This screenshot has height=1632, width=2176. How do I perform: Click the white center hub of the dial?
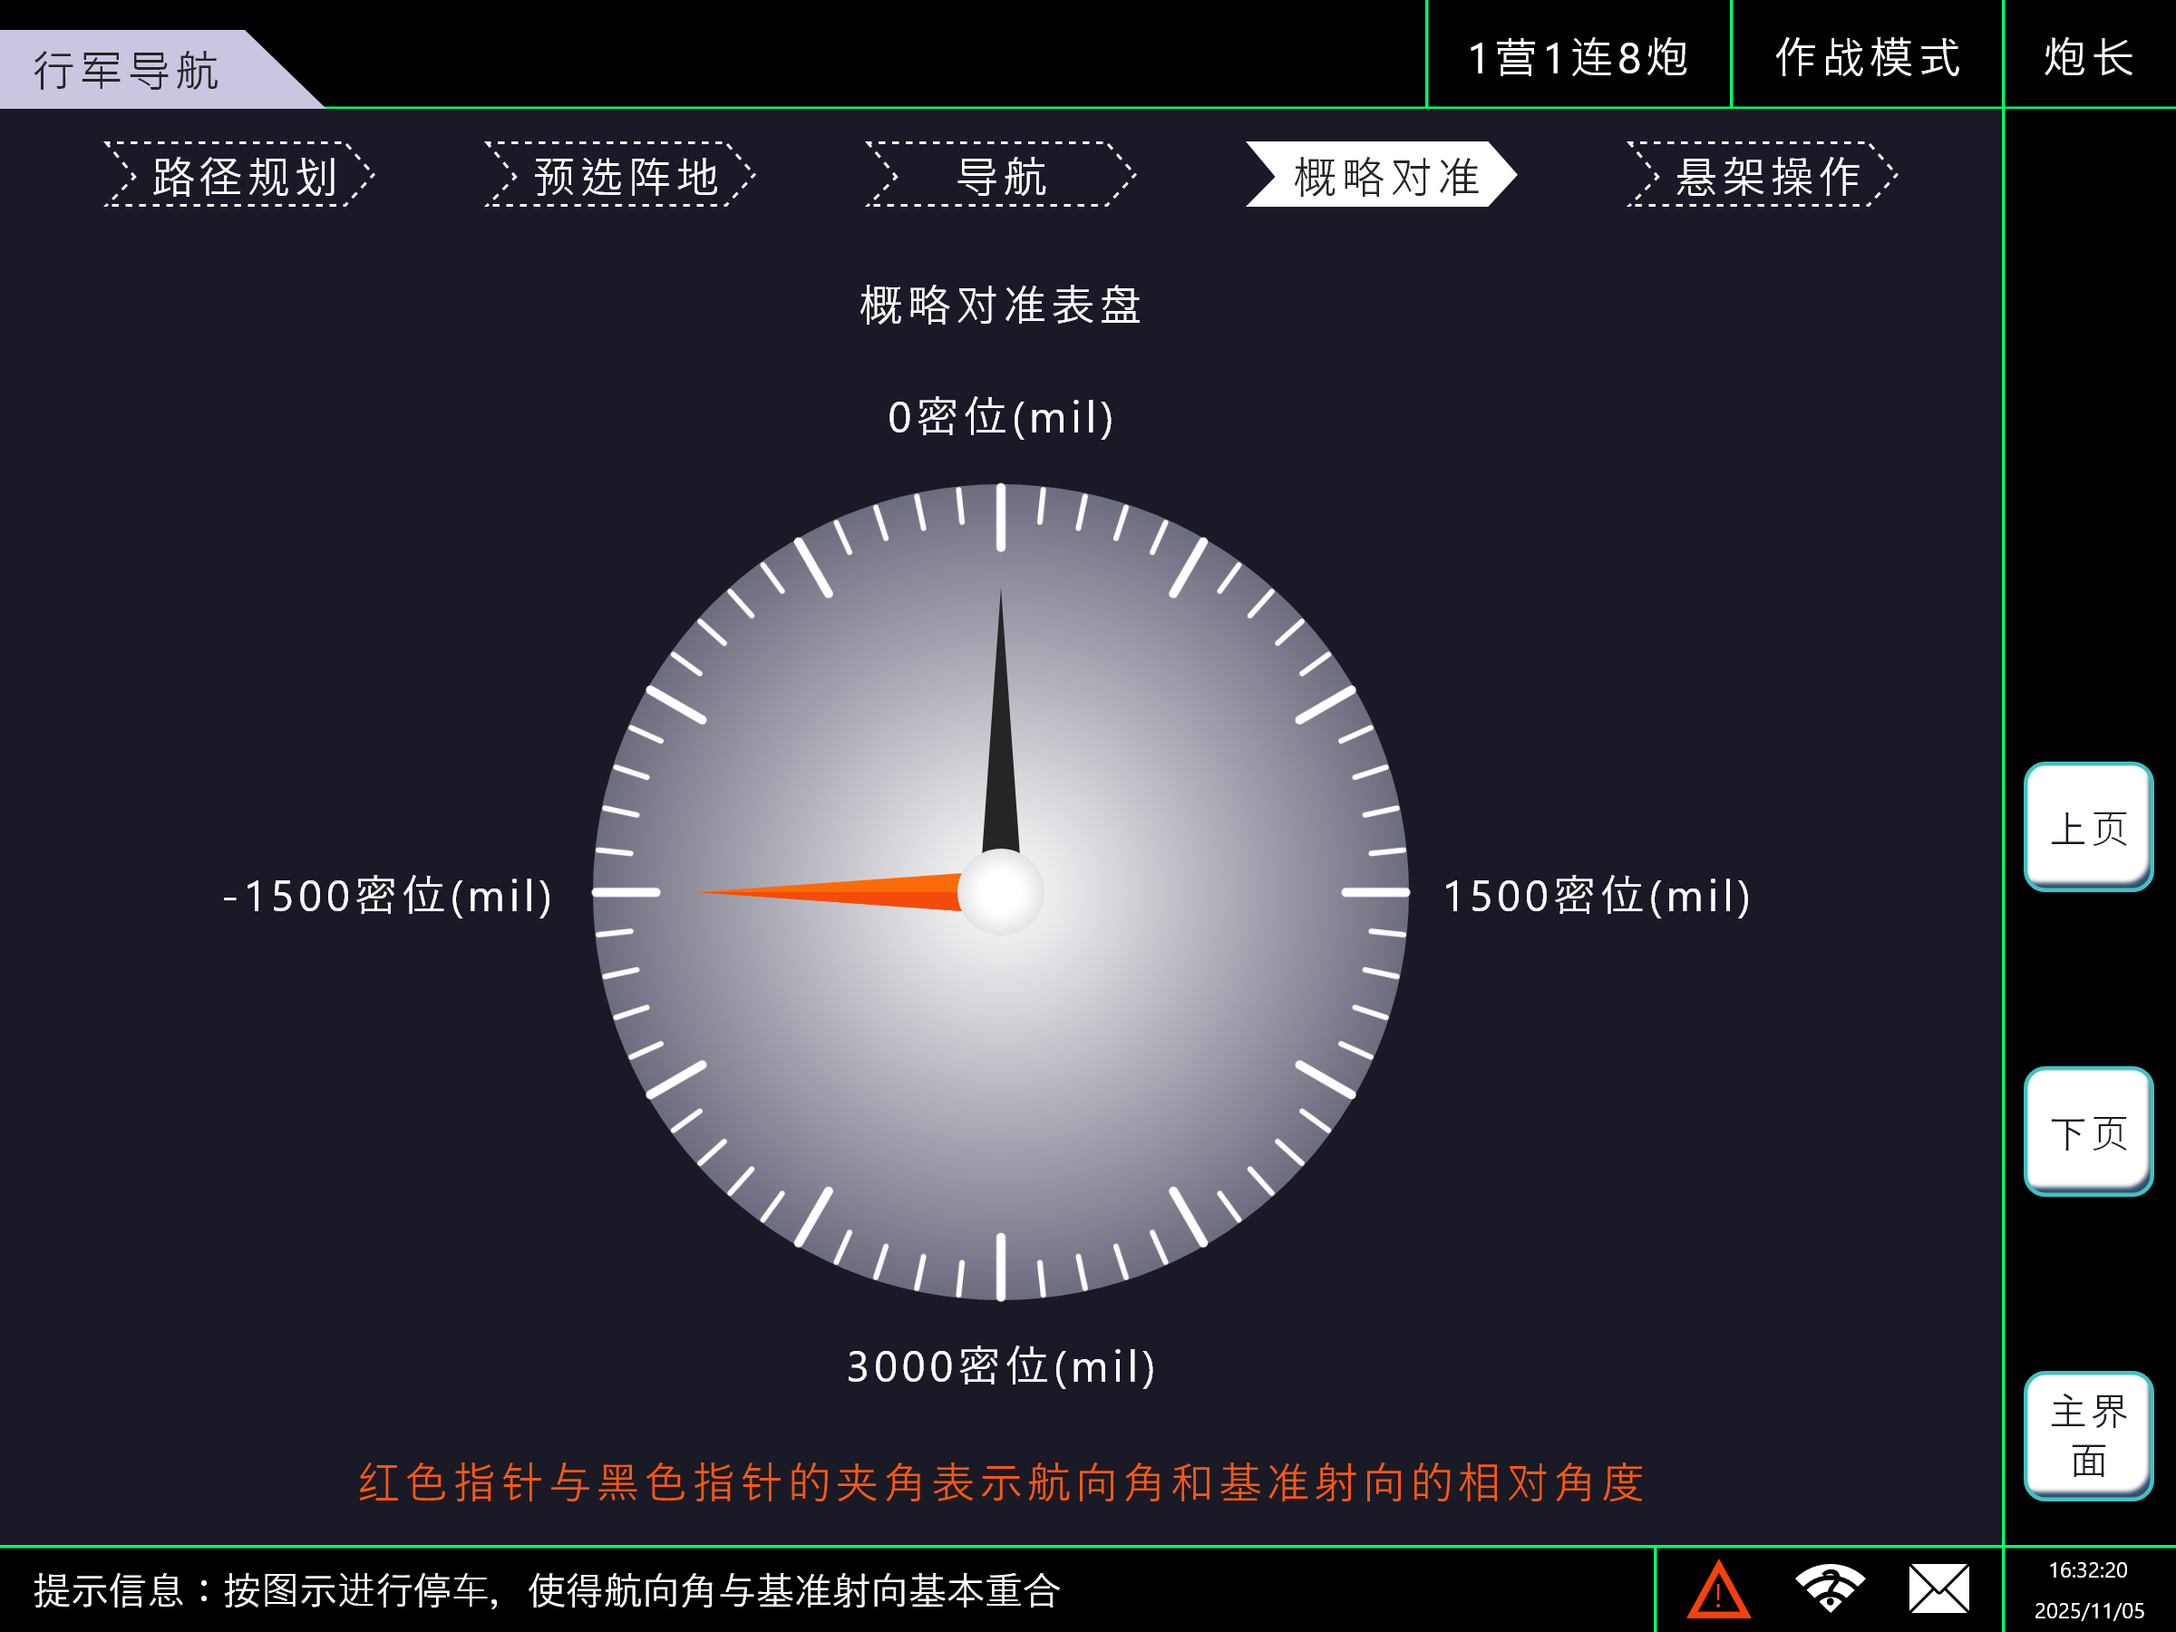click(1000, 892)
